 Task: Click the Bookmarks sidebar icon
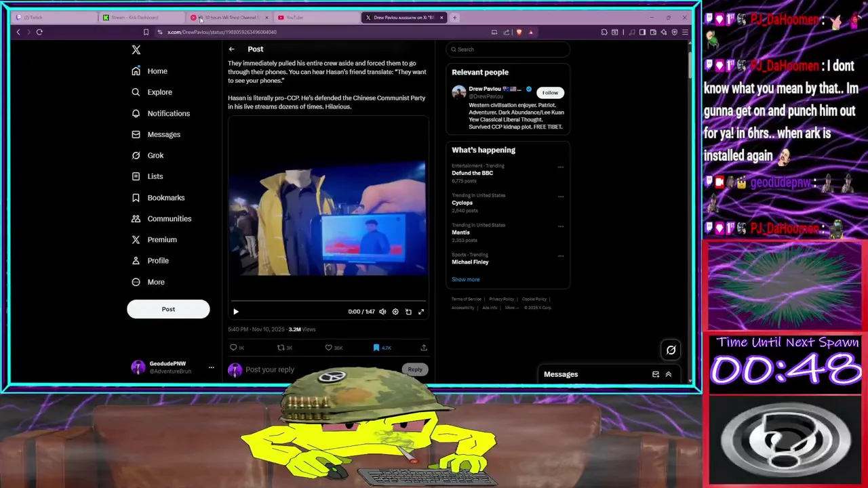[136, 197]
